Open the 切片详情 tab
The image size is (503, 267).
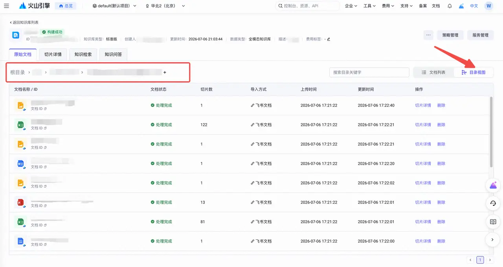pyautogui.click(x=53, y=54)
